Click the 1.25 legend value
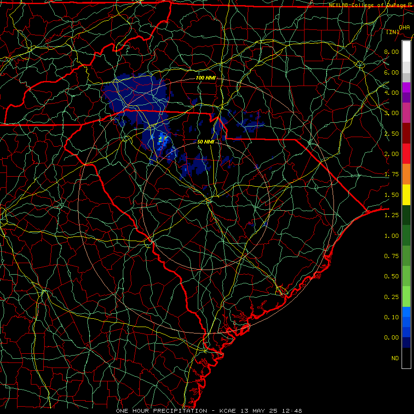 coord(391,215)
